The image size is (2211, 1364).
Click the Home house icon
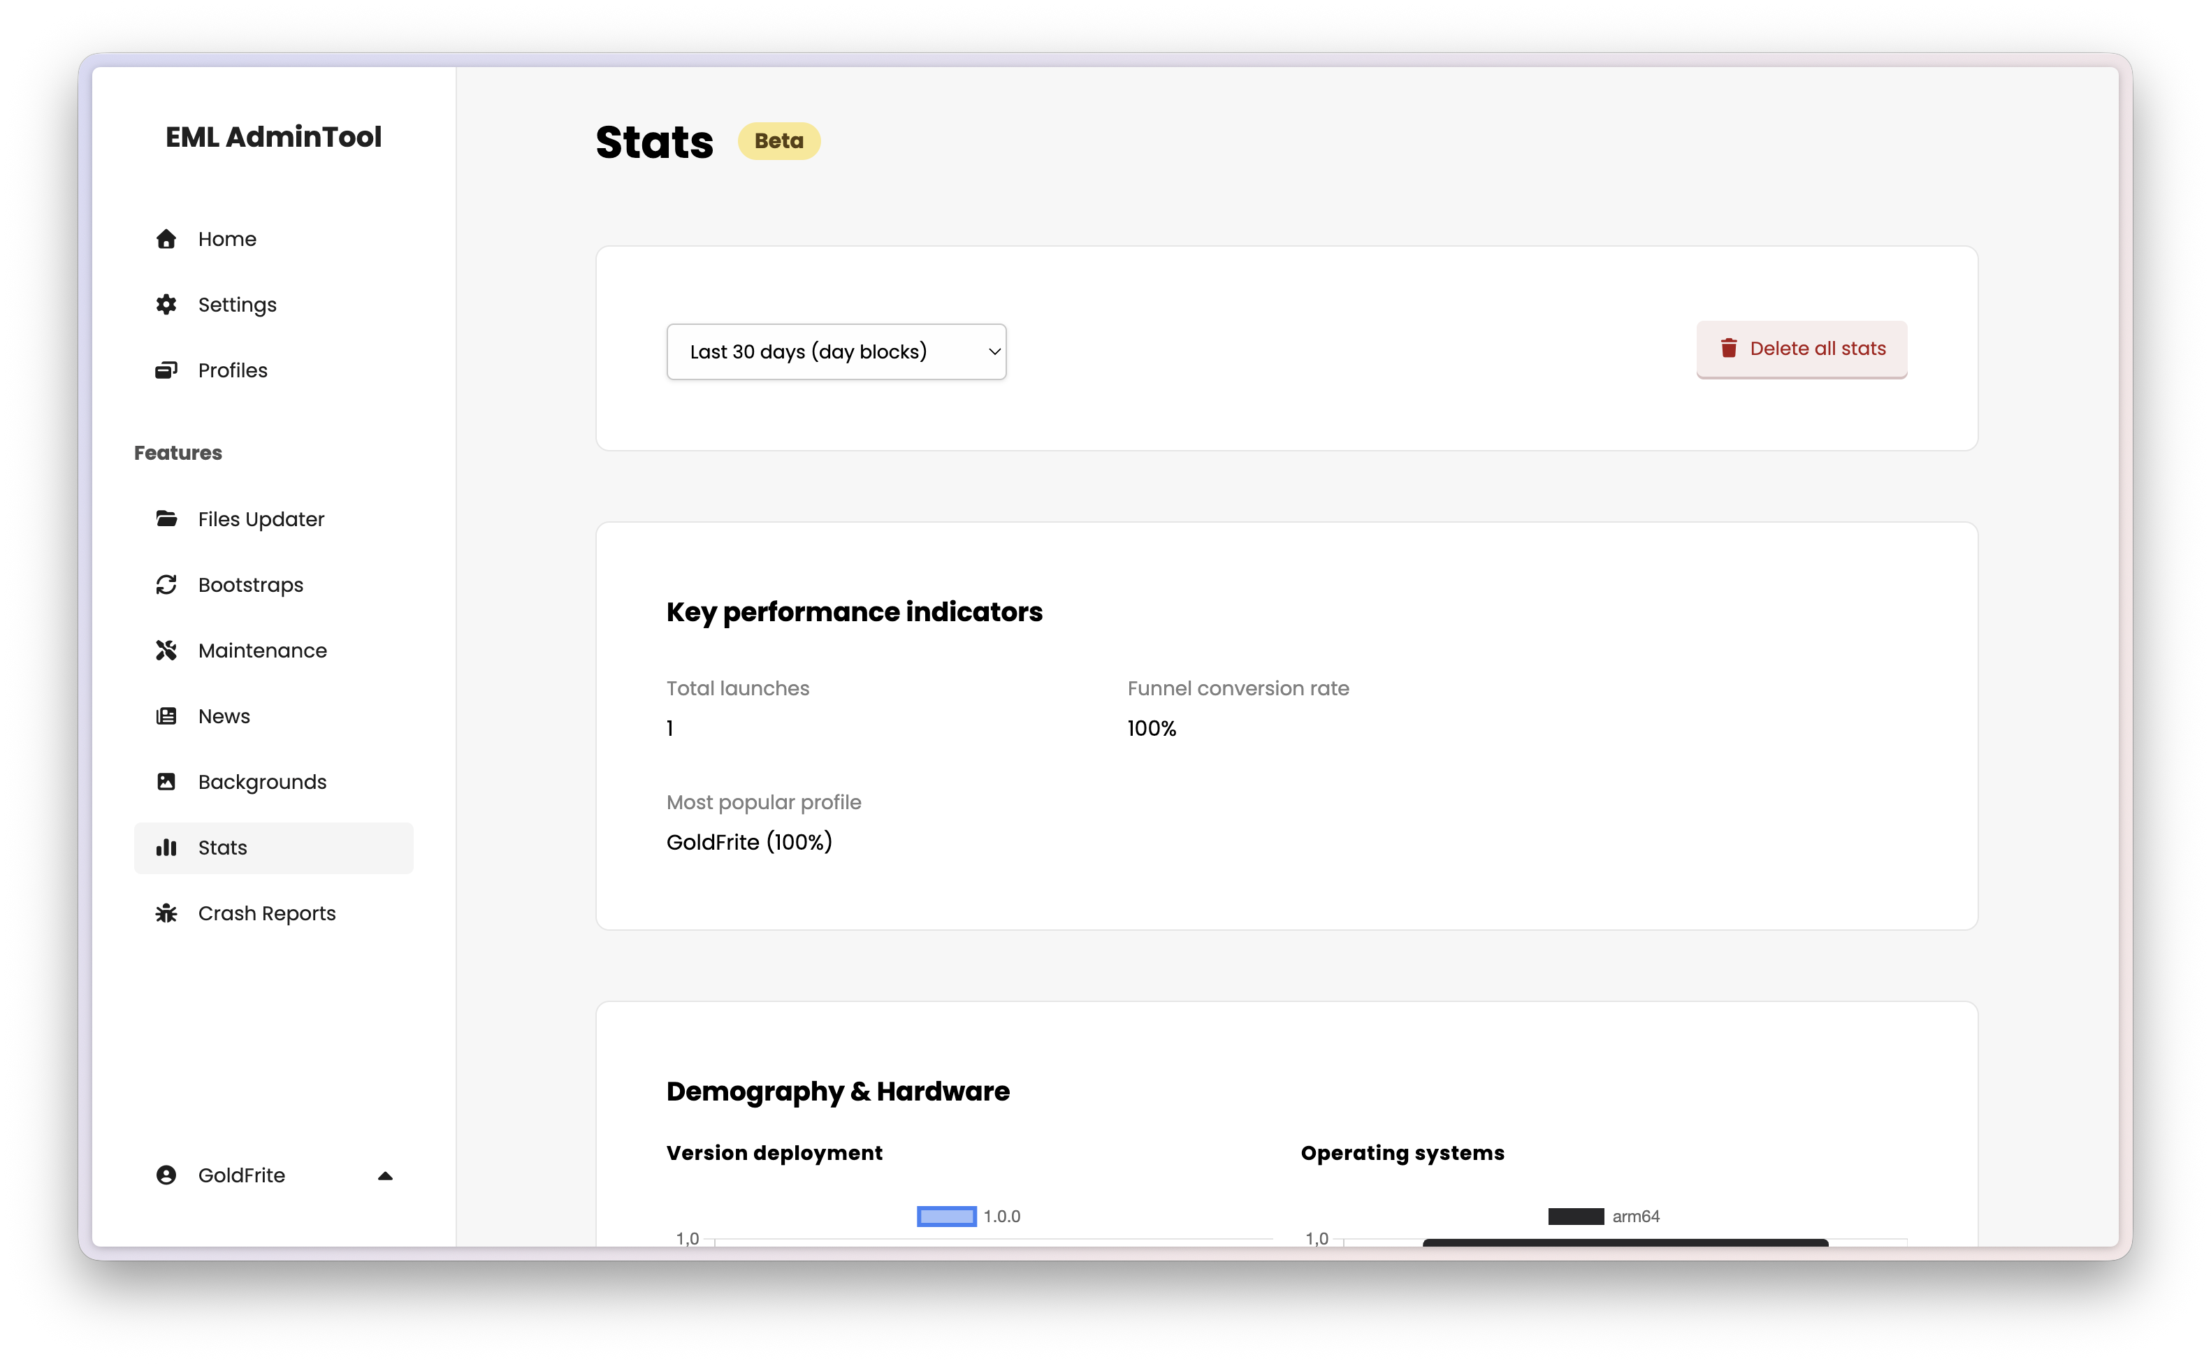(166, 239)
